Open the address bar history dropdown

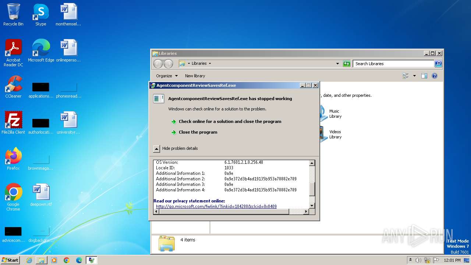coord(337,64)
